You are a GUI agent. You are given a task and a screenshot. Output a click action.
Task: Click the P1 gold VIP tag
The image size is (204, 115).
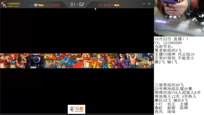[x=41, y=5]
